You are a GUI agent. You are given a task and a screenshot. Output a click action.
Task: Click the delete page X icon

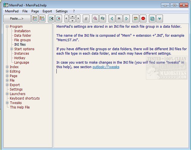pyautogui.click(x=58, y=18)
